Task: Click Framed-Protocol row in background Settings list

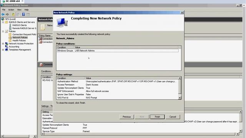Action: [140, 128]
